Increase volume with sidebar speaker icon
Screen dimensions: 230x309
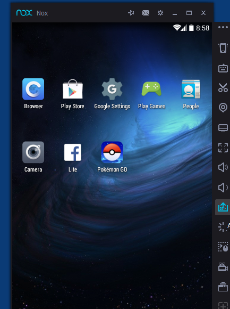click(x=223, y=167)
